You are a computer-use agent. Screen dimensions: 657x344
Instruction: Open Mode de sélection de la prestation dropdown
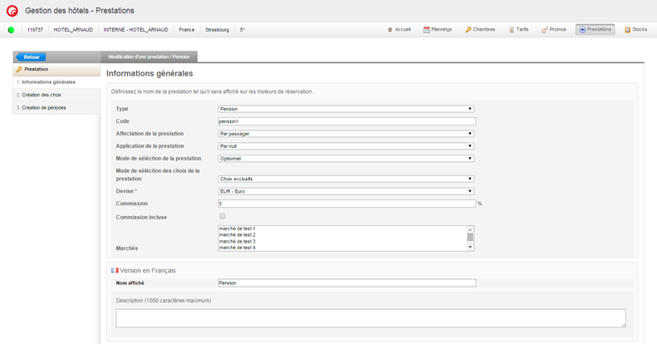[346, 159]
